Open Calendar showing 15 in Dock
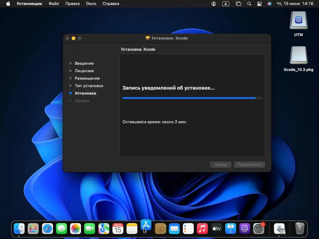Viewport: 319px width, 239px height. [x=118, y=229]
